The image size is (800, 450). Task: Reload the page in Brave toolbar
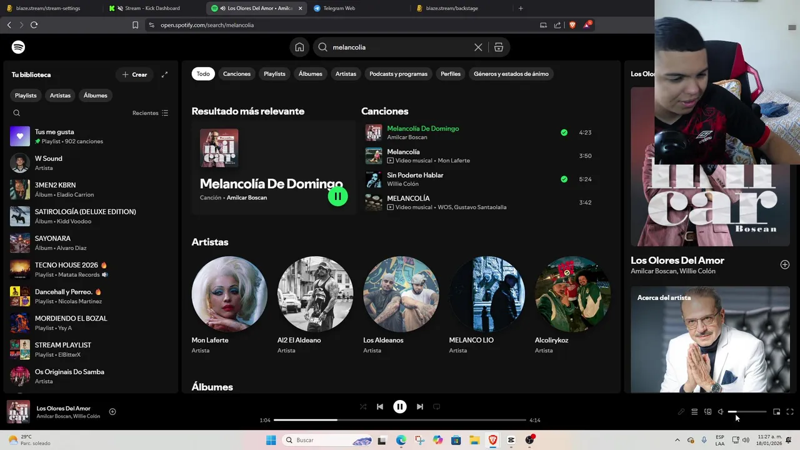pos(34,25)
